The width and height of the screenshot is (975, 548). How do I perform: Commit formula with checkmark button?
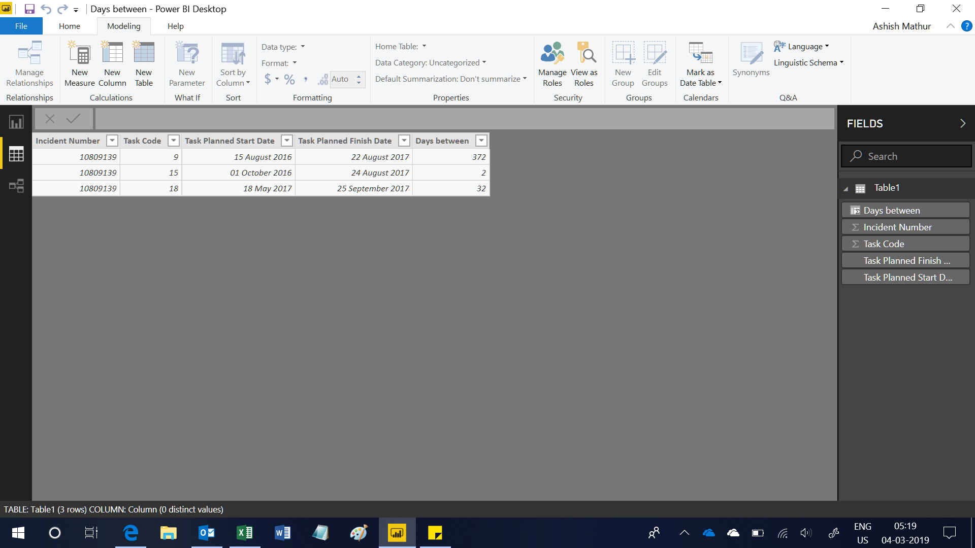73,119
